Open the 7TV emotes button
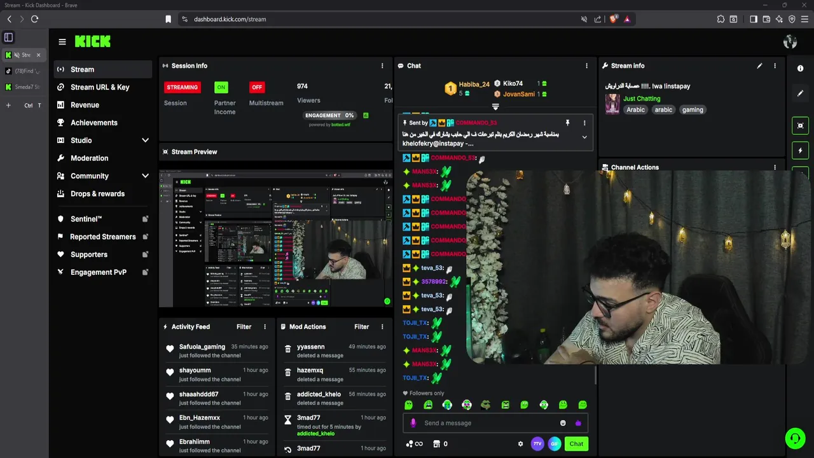 point(537,443)
